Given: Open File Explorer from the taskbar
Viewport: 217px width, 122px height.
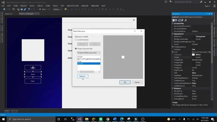Looking at the screenshot, I should (87, 119).
